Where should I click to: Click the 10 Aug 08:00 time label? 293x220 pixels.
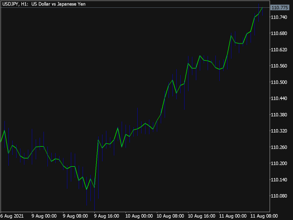tap(170, 216)
